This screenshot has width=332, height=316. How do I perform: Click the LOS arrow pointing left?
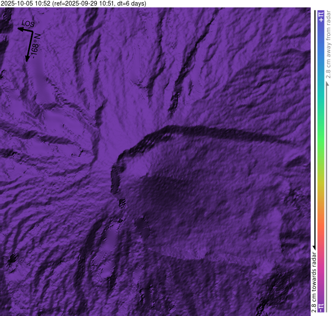point(24,30)
